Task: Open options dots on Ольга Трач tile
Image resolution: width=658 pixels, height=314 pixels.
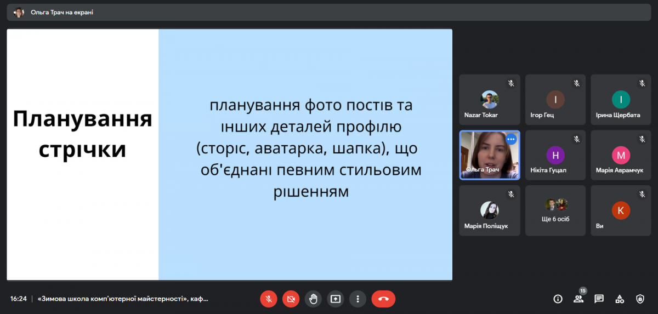Action: pyautogui.click(x=511, y=139)
